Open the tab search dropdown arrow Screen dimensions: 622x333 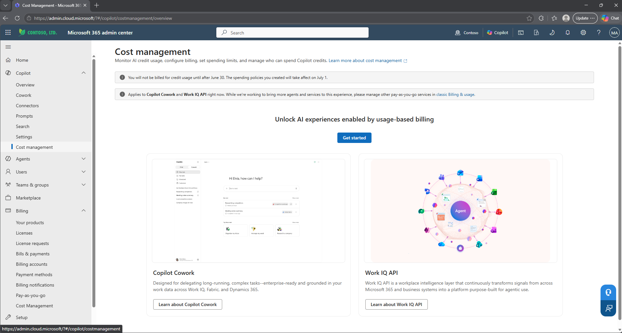[6, 5]
